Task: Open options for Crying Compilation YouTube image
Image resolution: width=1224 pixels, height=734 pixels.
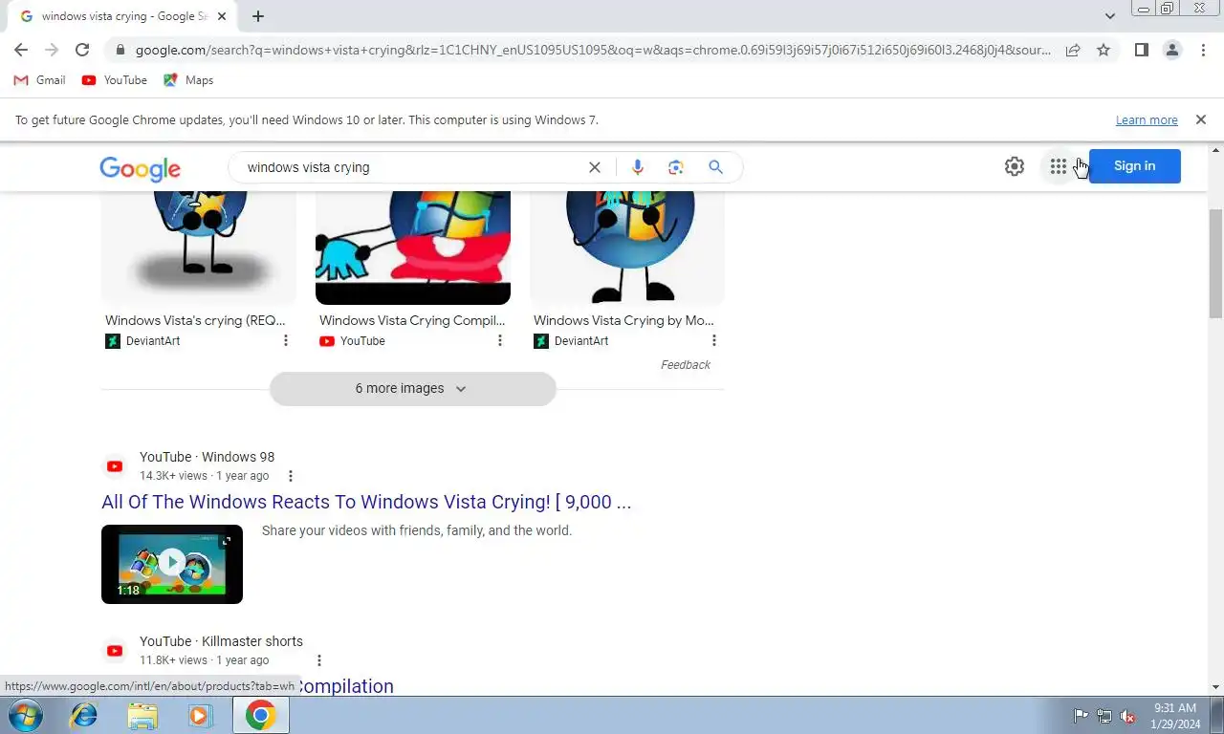Action: [499, 340]
